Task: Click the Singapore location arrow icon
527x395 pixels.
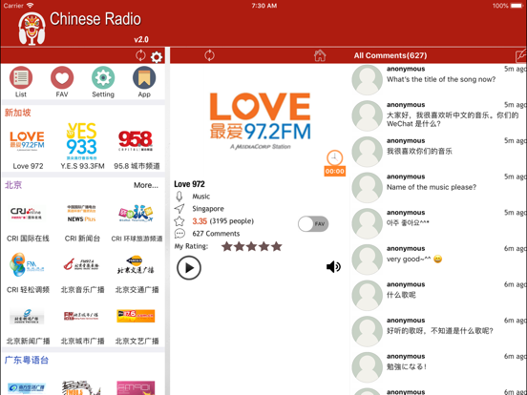Action: (179, 209)
